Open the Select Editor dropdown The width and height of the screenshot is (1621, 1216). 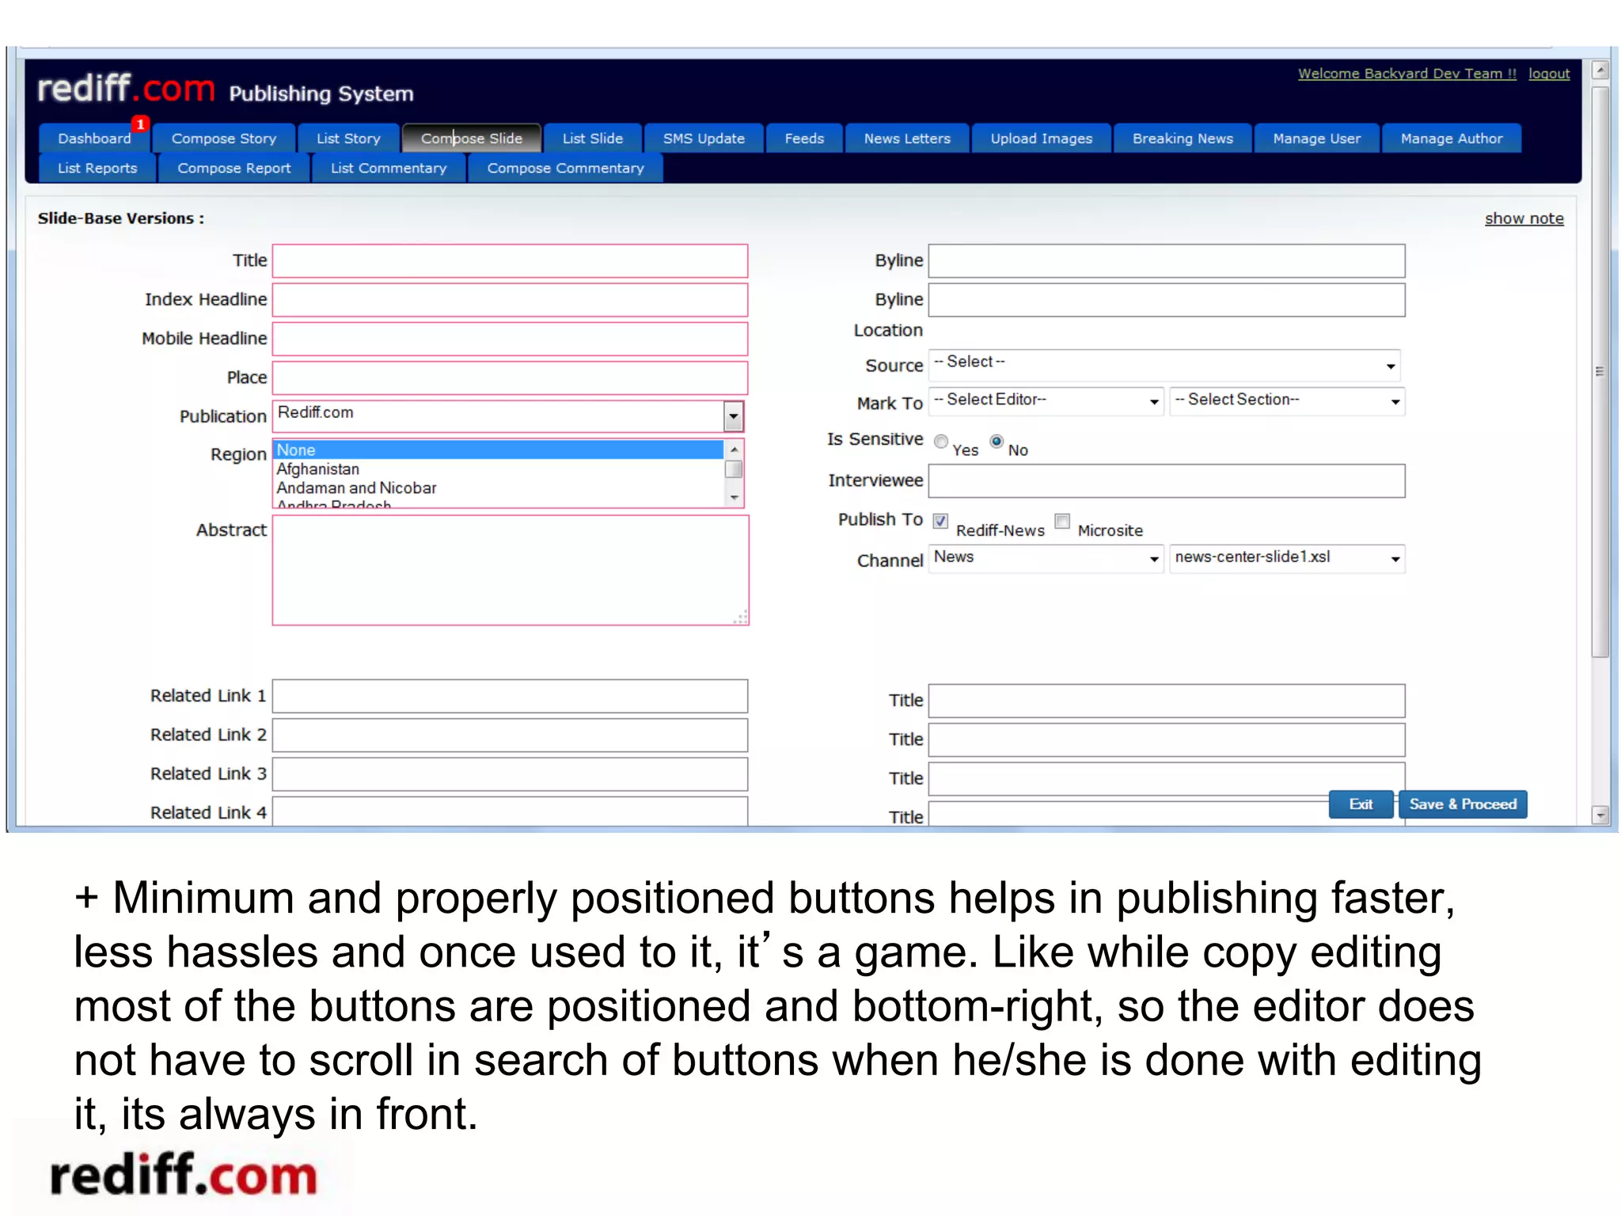[x=1046, y=401]
